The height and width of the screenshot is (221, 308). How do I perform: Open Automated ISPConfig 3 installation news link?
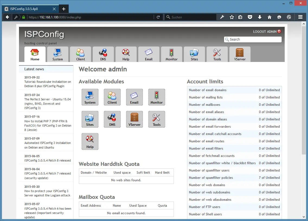tap(47, 145)
